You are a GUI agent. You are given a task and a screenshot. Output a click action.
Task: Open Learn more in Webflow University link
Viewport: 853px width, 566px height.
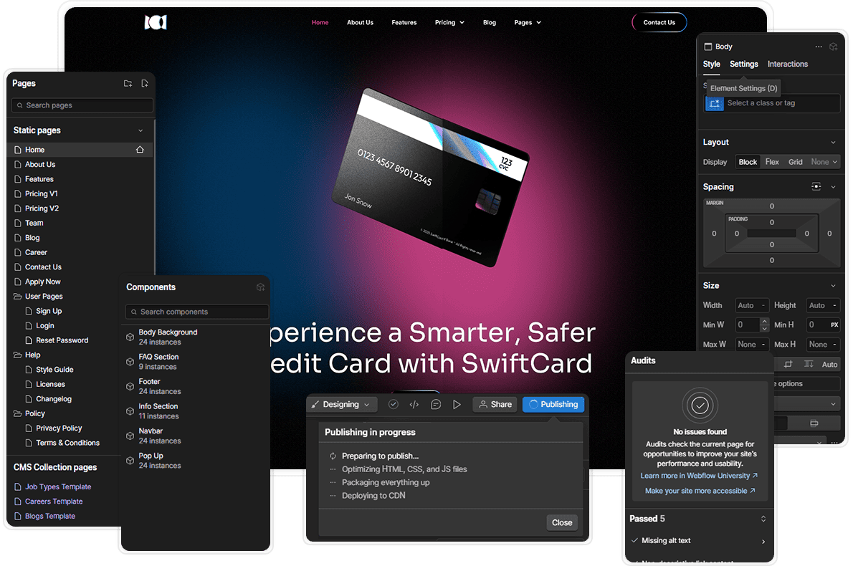(699, 476)
